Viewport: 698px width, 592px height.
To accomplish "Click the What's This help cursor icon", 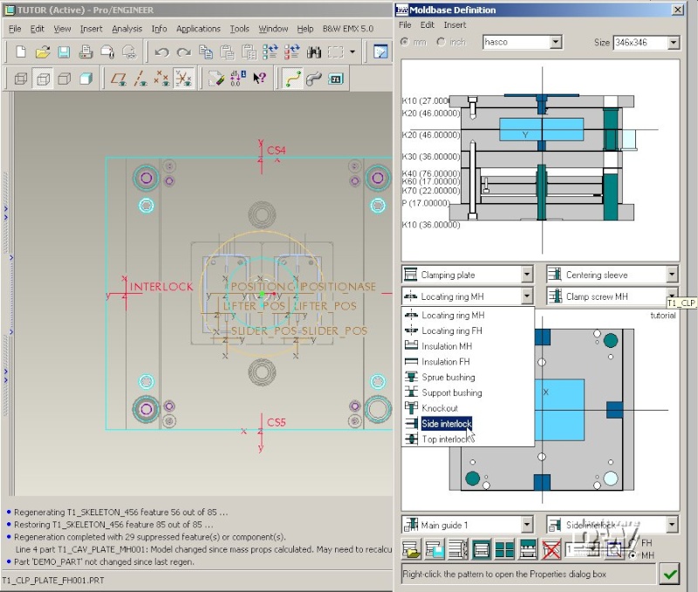I will point(259,78).
